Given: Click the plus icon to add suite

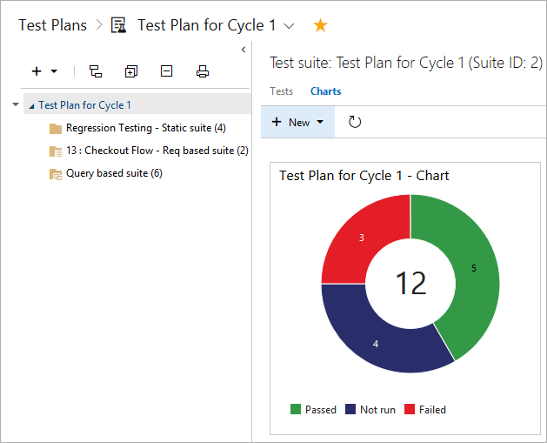Looking at the screenshot, I should (37, 71).
